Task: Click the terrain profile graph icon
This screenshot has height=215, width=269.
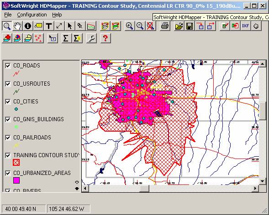Action: click(x=91, y=26)
